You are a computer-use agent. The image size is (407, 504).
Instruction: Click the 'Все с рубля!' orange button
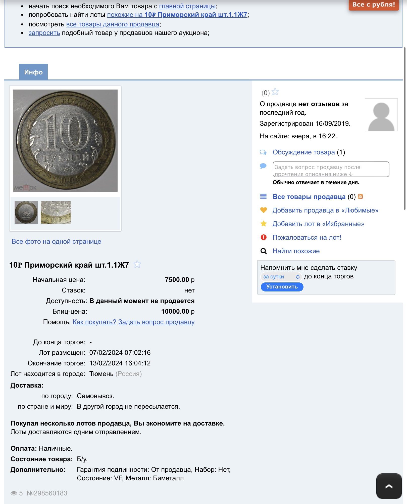(x=374, y=5)
